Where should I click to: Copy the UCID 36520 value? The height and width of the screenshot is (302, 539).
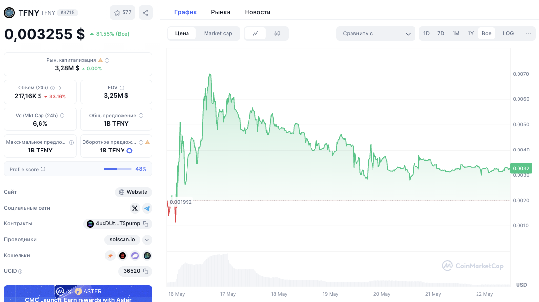146,271
